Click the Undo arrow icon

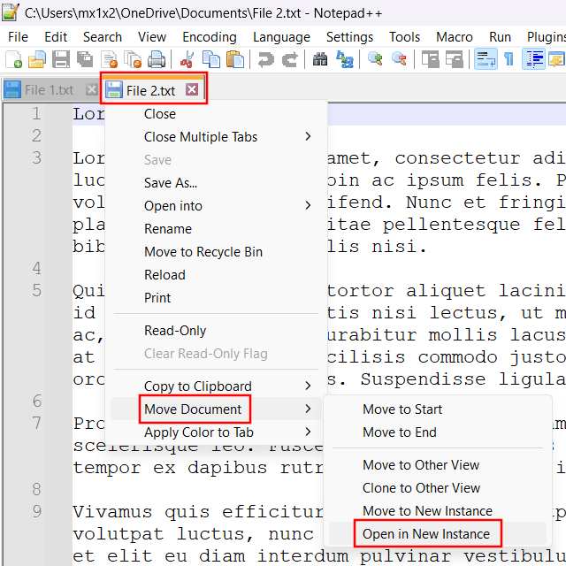point(265,59)
